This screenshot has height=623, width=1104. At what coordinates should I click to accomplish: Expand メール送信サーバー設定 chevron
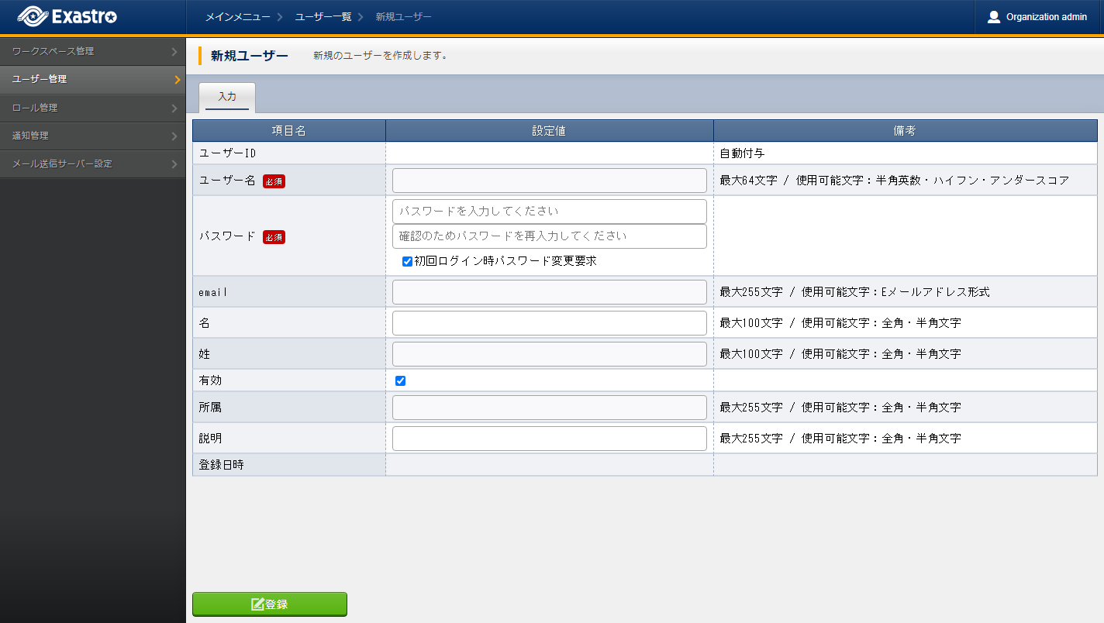click(175, 164)
